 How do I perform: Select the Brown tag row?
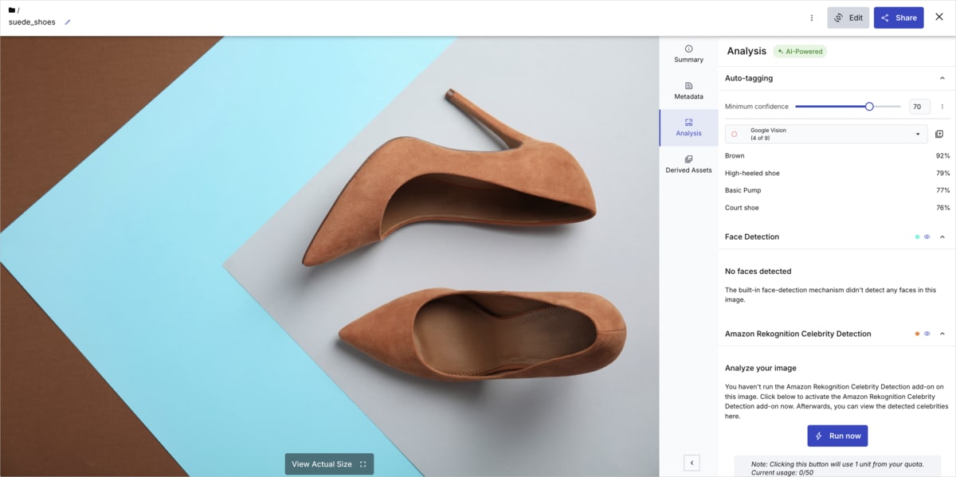click(x=837, y=156)
